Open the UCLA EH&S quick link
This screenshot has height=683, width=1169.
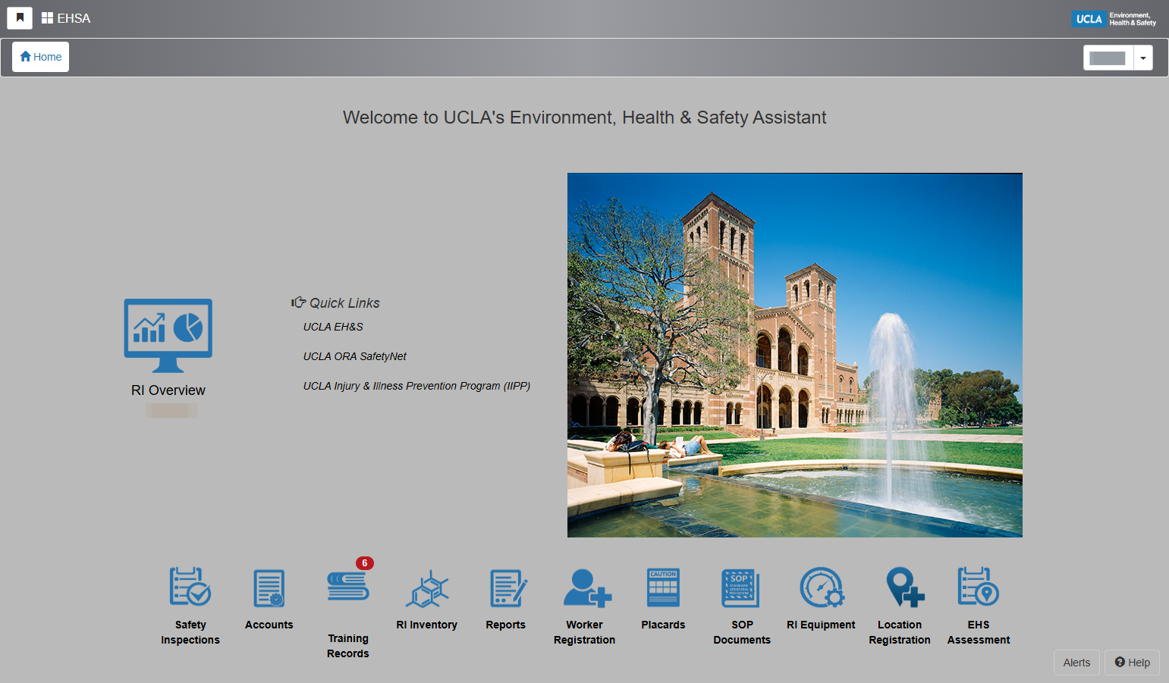333,327
